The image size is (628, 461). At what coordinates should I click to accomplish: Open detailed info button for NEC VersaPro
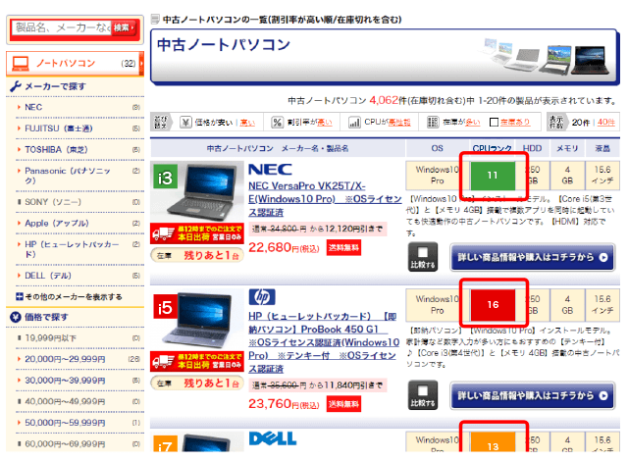532,257
